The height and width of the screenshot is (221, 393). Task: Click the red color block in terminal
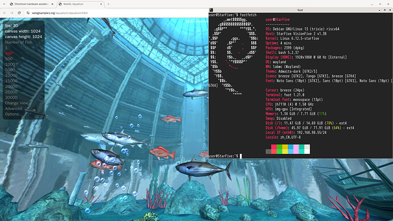pyautogui.click(x=274, y=149)
